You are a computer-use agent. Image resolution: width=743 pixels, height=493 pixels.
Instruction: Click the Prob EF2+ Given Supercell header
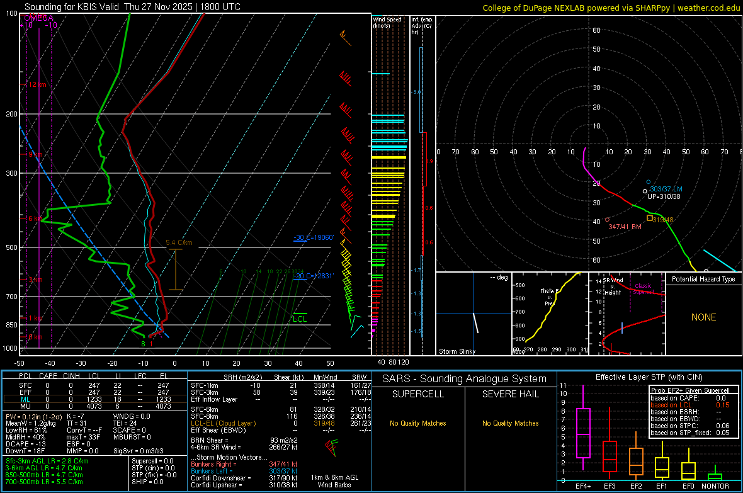coord(690,390)
